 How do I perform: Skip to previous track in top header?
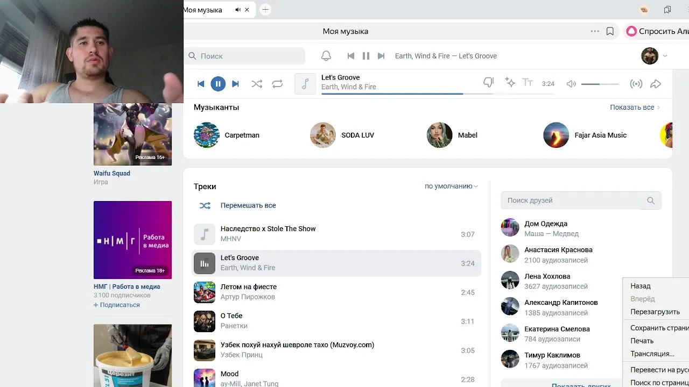351,56
